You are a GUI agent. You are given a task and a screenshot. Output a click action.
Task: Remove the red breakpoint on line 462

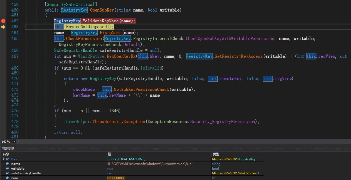pyautogui.click(x=3, y=21)
